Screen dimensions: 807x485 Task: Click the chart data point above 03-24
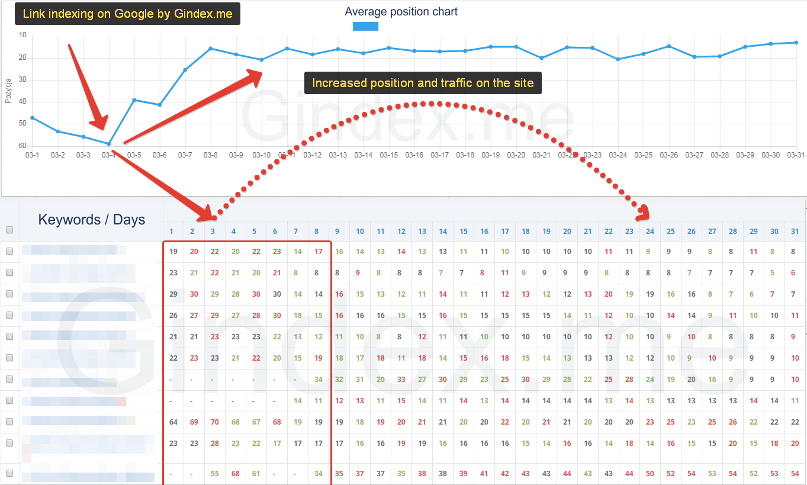(618, 59)
